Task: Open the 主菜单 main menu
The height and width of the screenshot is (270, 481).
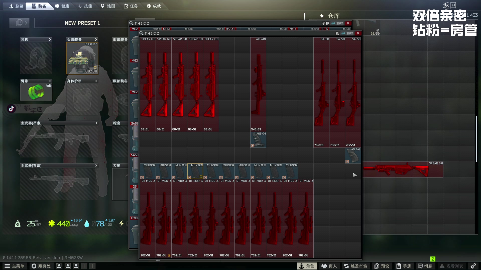Action: pyautogui.click(x=15, y=266)
